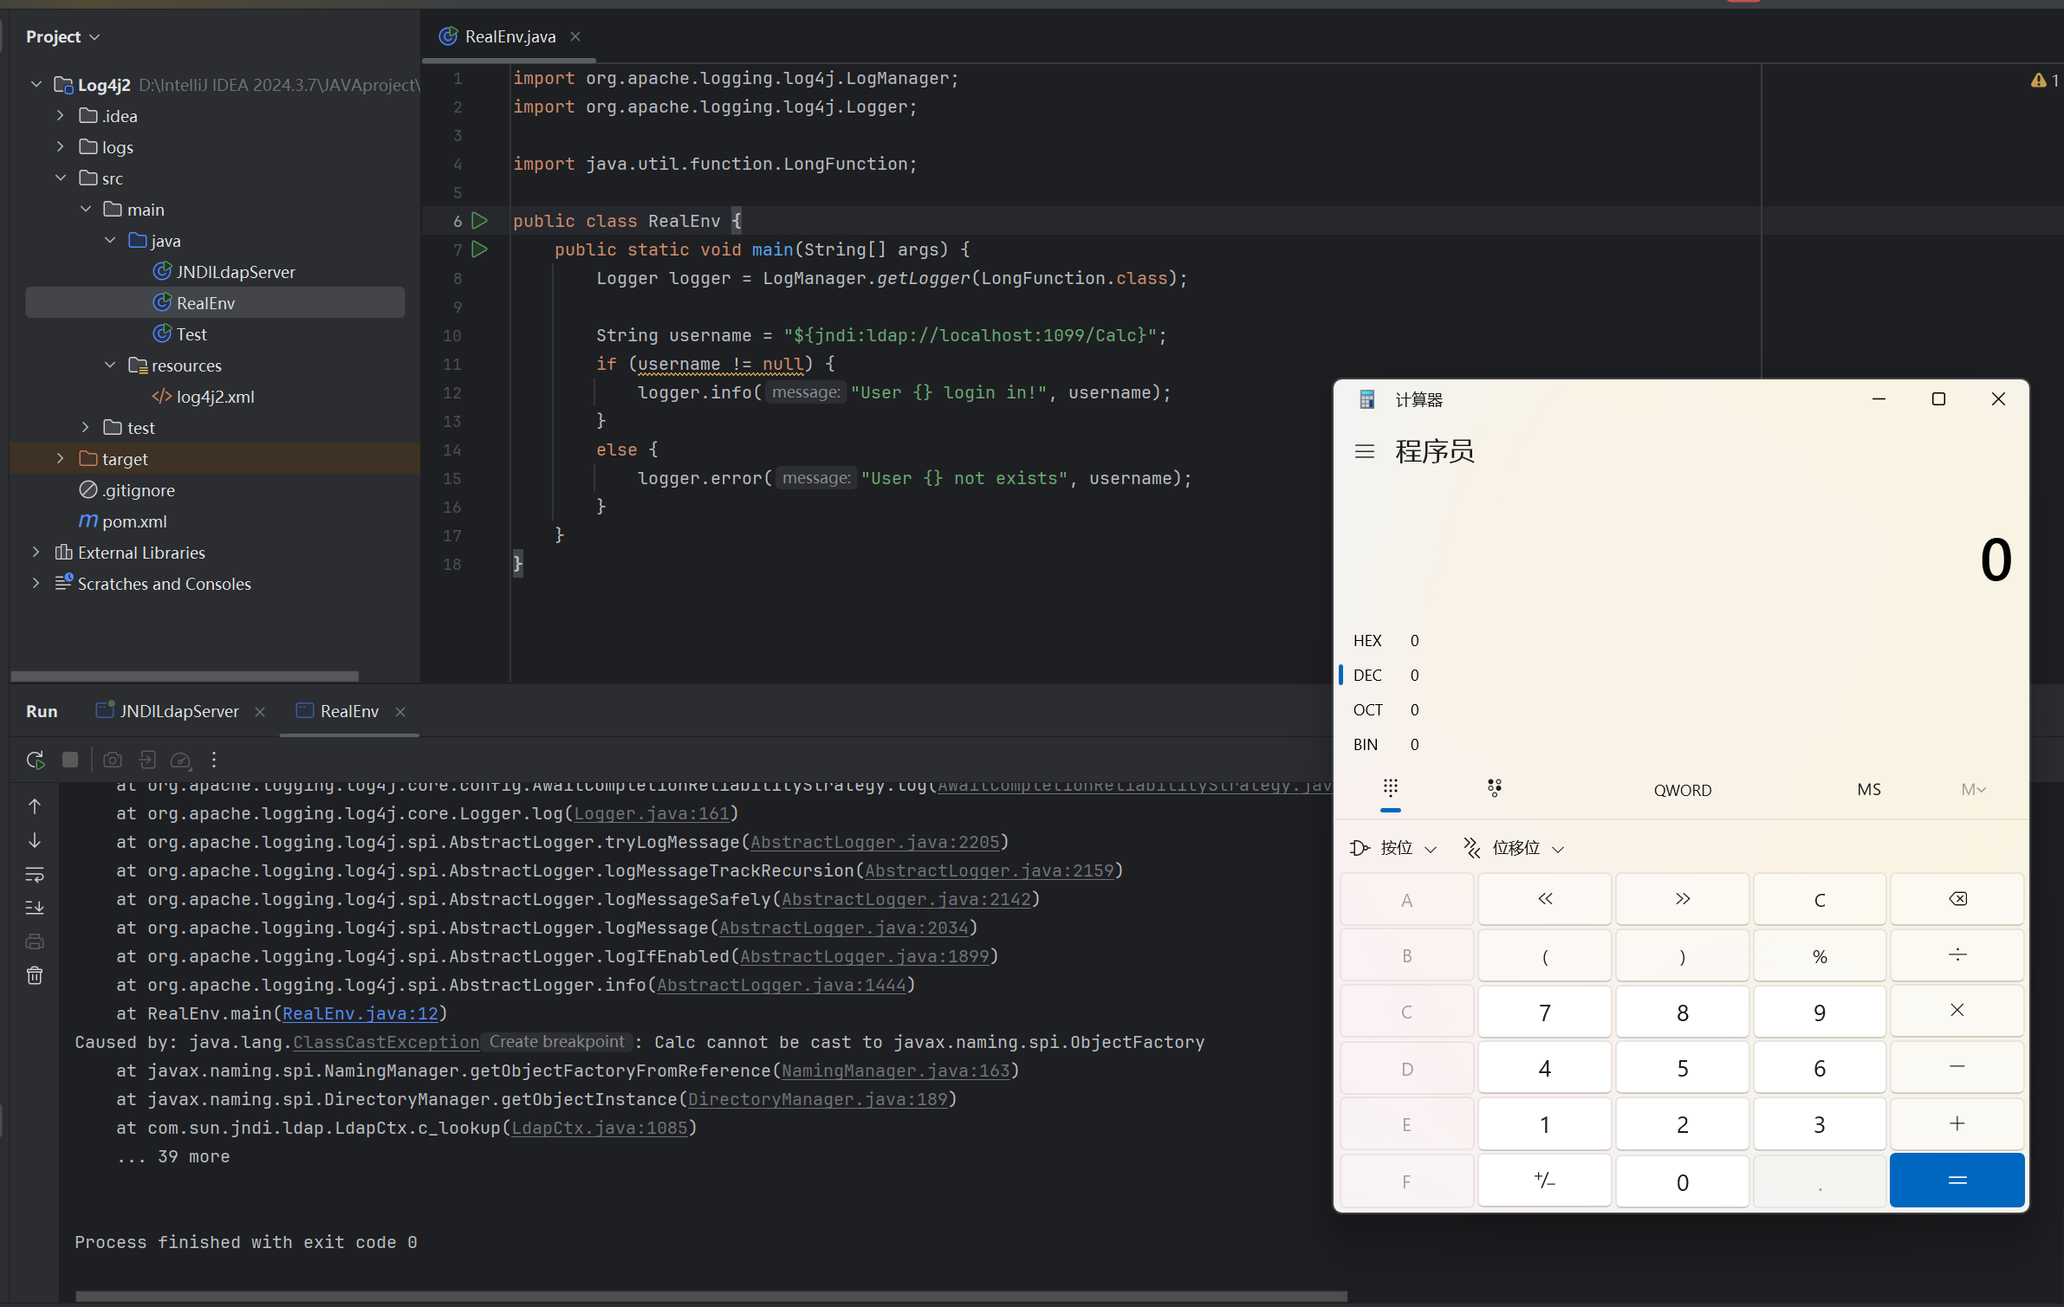
Task: Click the camera thread dump icon
Action: coord(113,760)
